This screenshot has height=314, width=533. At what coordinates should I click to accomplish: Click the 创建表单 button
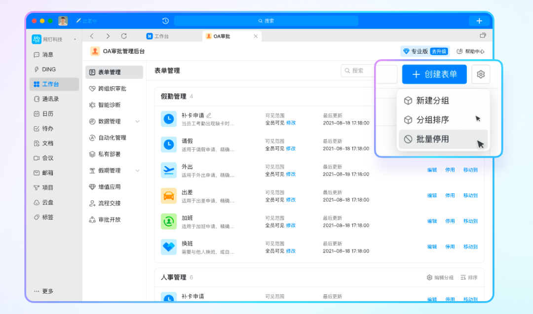[434, 74]
